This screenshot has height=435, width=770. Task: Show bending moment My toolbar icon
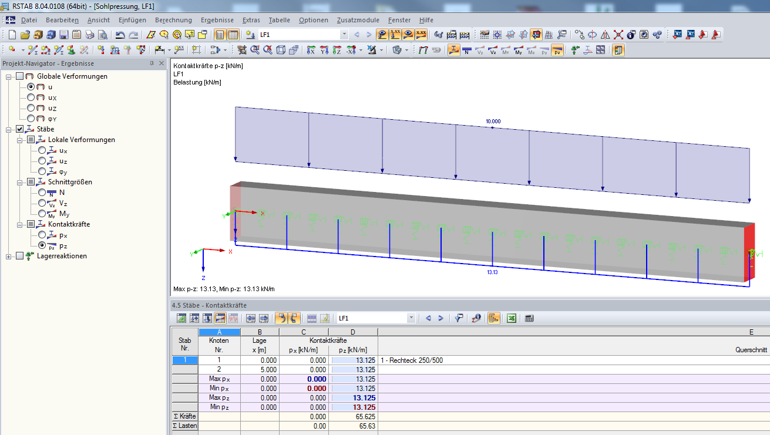coord(519,50)
